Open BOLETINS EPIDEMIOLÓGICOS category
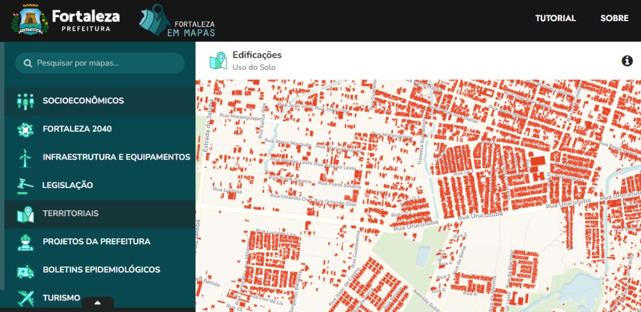The image size is (641, 312). 100,270
